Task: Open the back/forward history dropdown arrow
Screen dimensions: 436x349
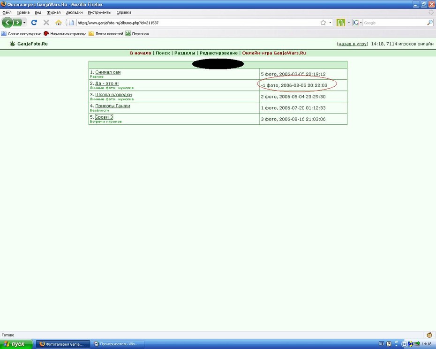Action: click(x=24, y=23)
